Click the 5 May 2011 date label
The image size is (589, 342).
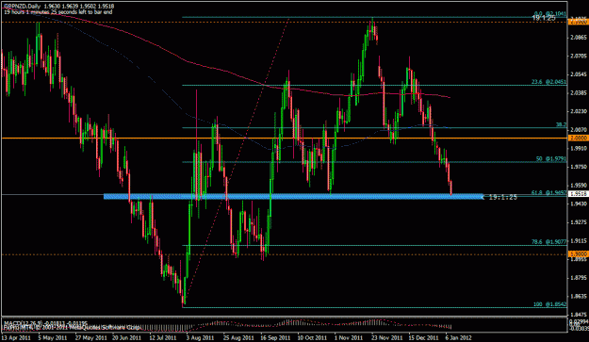click(x=52, y=337)
